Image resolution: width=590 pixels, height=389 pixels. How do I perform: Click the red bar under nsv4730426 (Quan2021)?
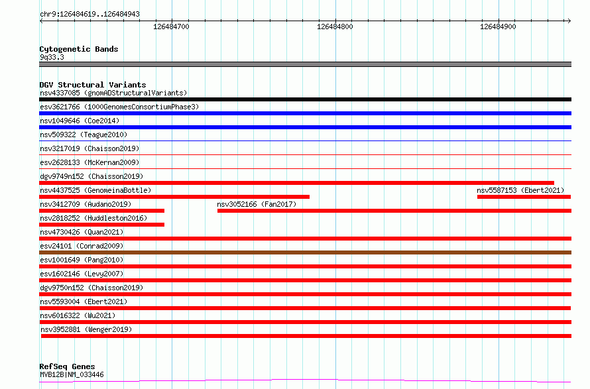pyautogui.click(x=305, y=239)
